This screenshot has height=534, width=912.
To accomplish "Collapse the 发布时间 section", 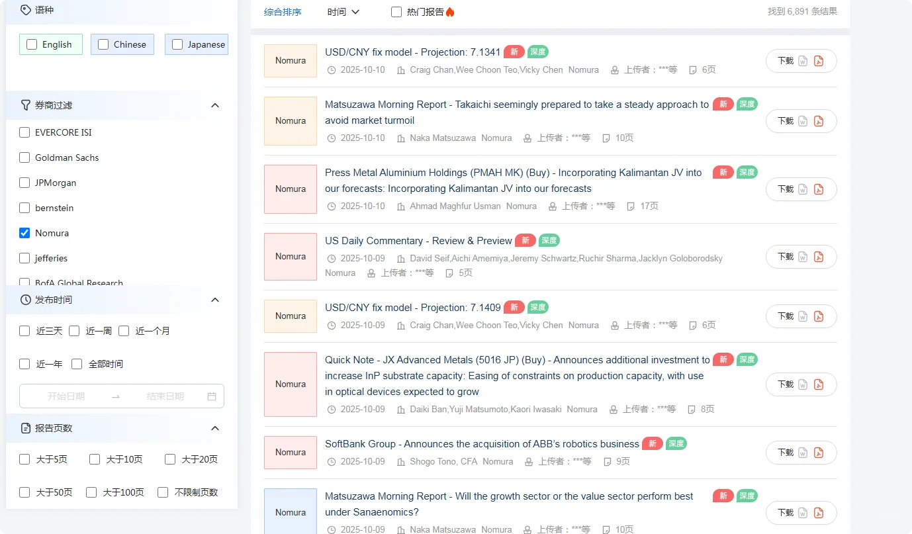I will (x=215, y=300).
